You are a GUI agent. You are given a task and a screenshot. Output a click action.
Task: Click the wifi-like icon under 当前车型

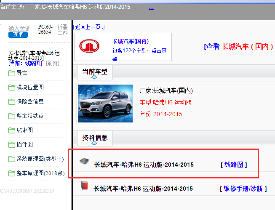click(94, 77)
